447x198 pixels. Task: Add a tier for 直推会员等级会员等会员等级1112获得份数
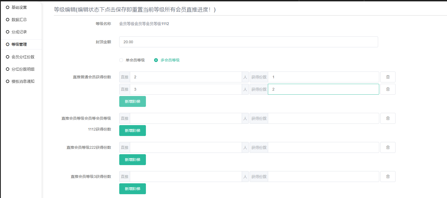133,131
